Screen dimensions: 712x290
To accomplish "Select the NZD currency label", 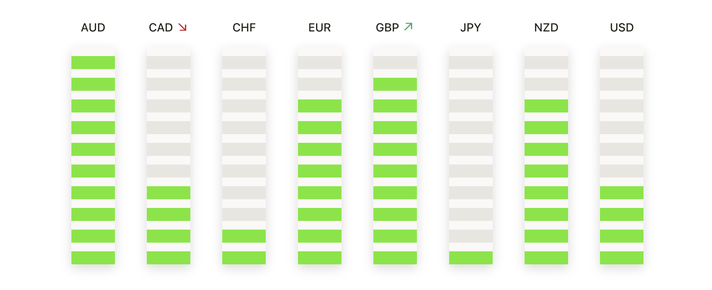I will pos(546,27).
